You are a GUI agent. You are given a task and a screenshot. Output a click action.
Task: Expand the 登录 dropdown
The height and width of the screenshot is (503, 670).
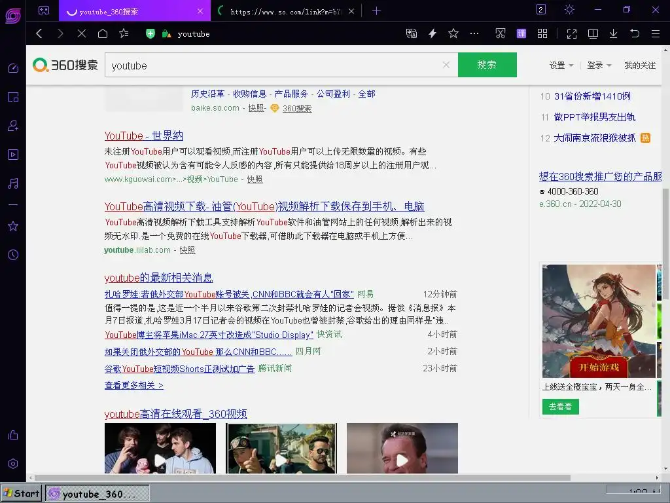[599, 65]
